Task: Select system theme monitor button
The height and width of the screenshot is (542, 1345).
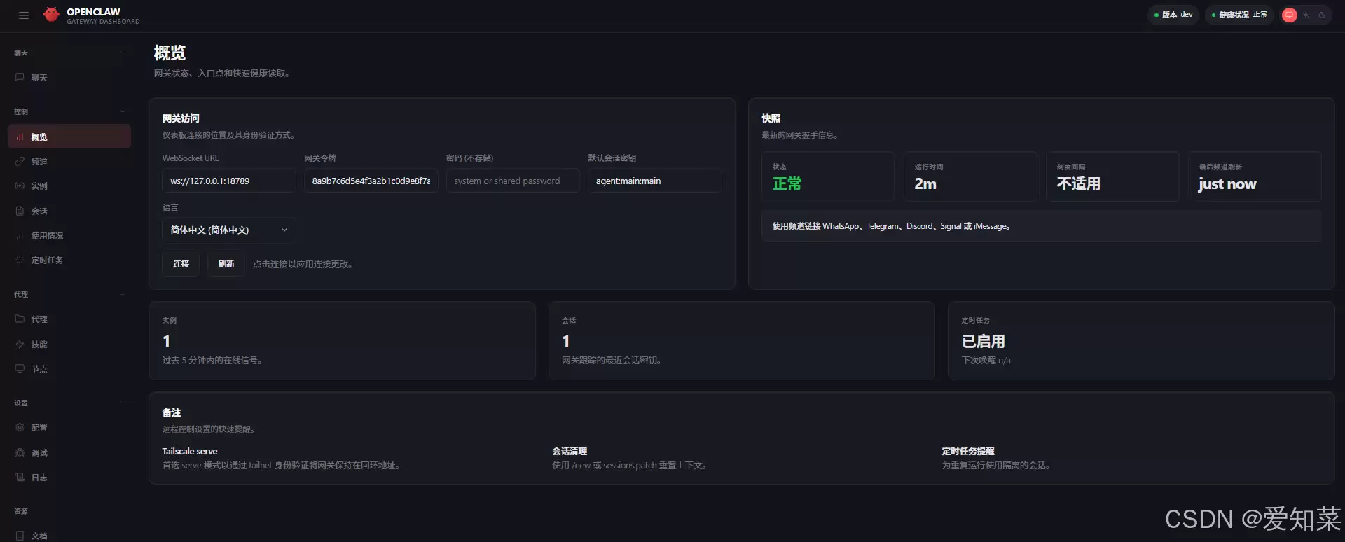Action: click(1289, 15)
